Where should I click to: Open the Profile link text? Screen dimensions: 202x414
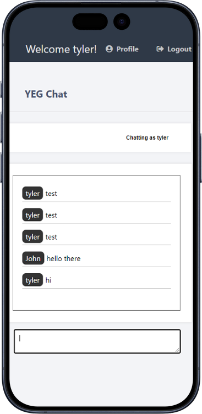click(128, 49)
